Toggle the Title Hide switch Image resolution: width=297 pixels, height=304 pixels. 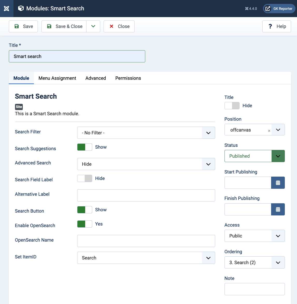(x=232, y=106)
